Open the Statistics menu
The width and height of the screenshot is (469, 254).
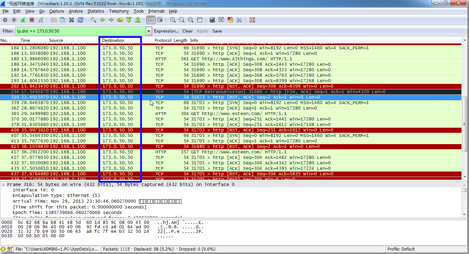click(96, 11)
